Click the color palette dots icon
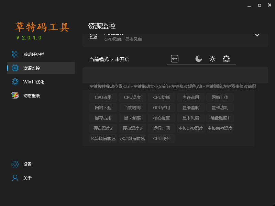This screenshot has width=275, height=206. [x=226, y=59]
